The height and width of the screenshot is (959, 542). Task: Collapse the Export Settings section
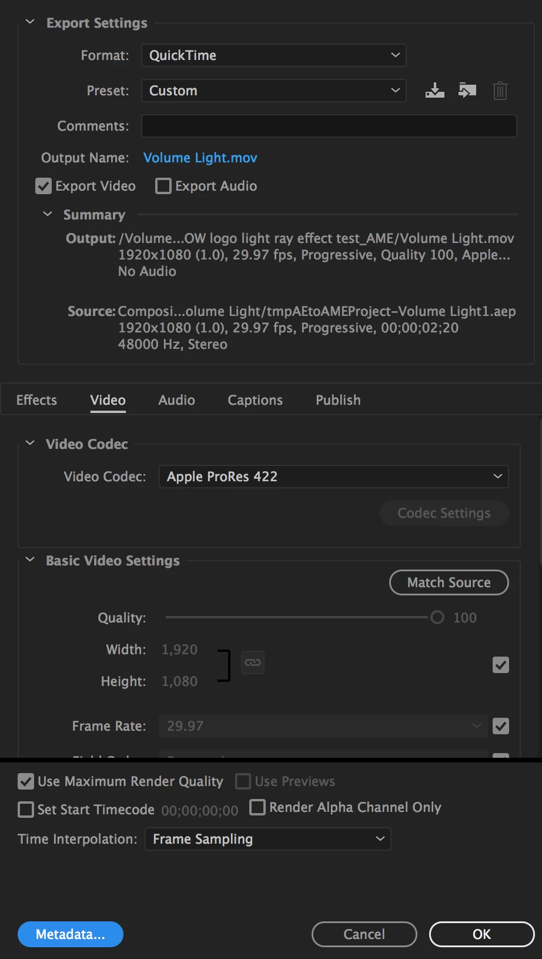click(30, 22)
